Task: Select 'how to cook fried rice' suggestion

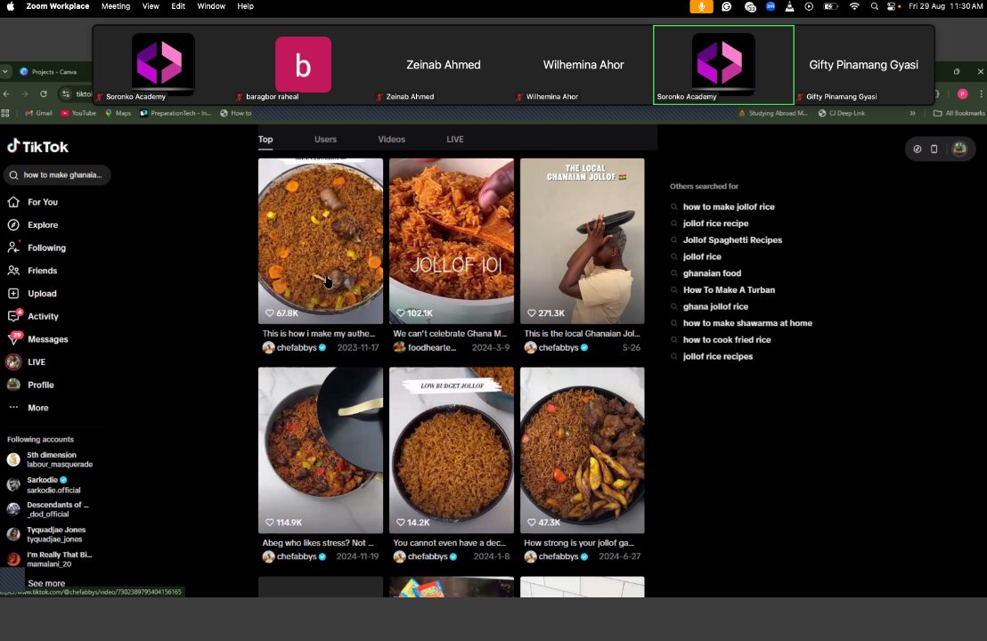Action: 727,340
